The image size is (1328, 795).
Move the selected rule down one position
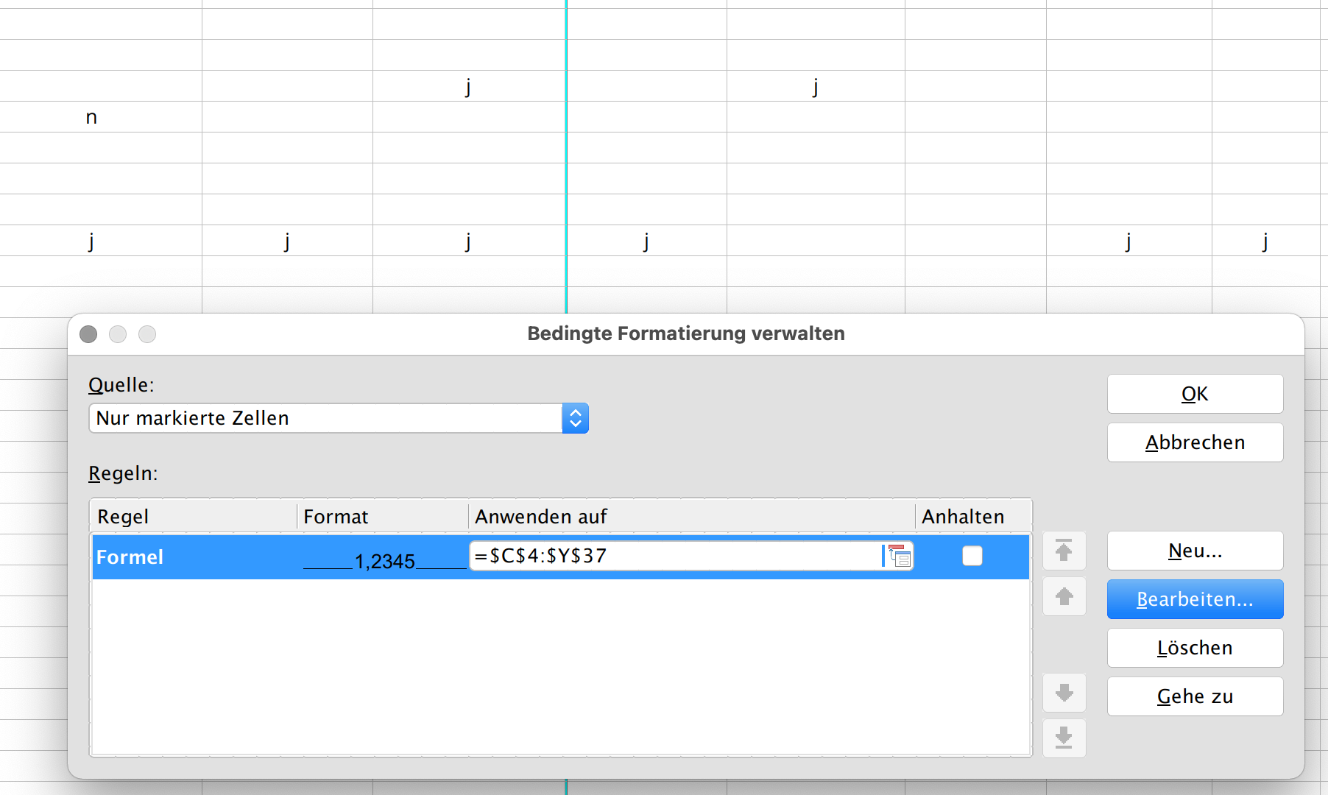click(1064, 693)
